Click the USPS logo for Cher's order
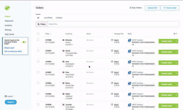 pos(129,73)
